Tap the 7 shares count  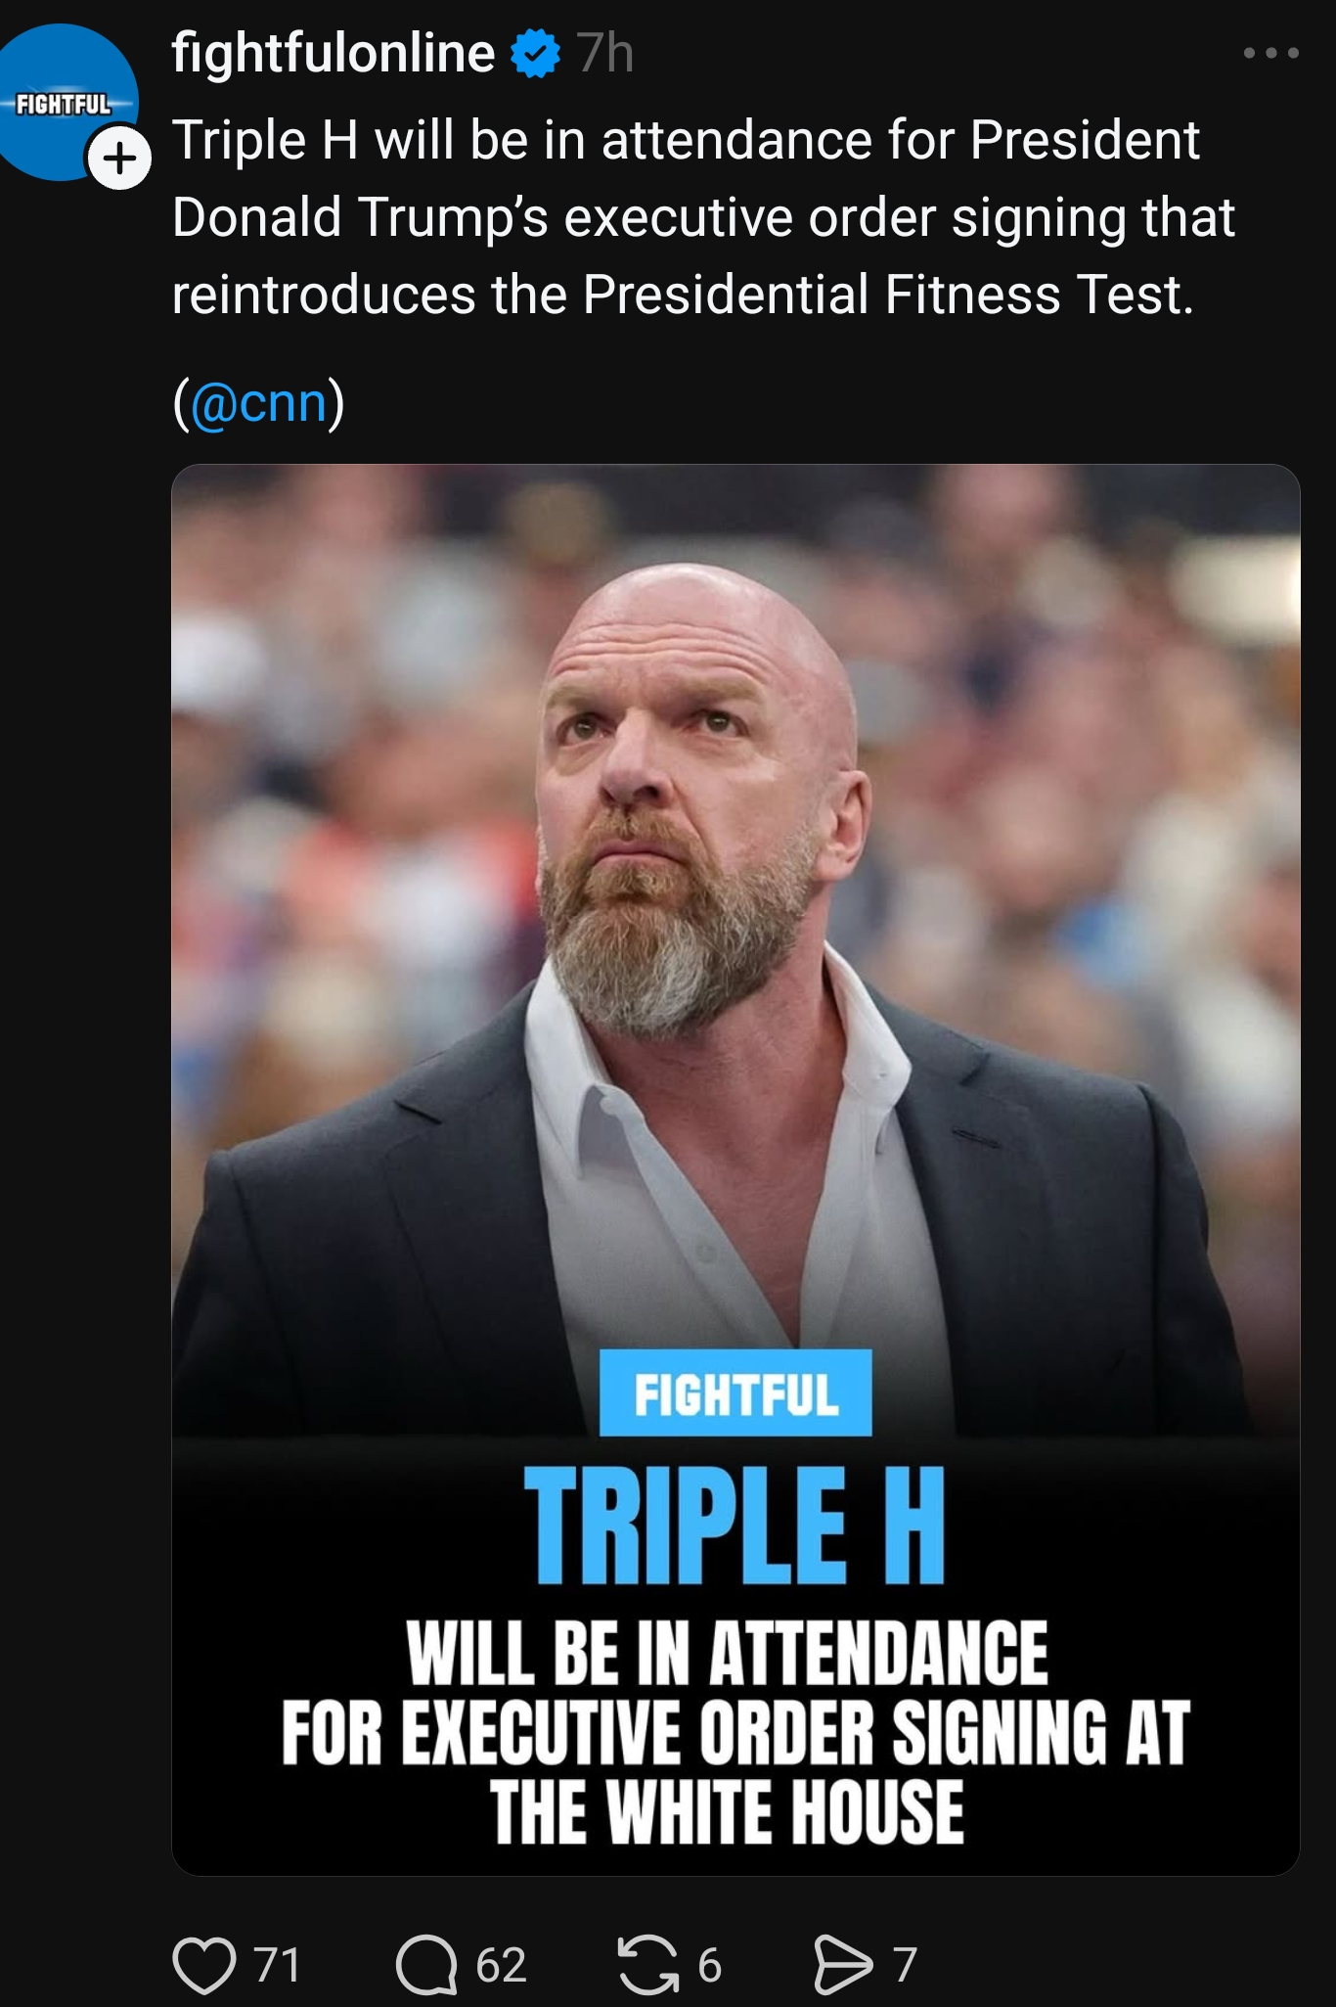tap(905, 1965)
